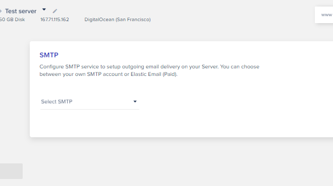Edit server name with pencil icon
This screenshot has height=186, width=333.
pyautogui.click(x=55, y=11)
